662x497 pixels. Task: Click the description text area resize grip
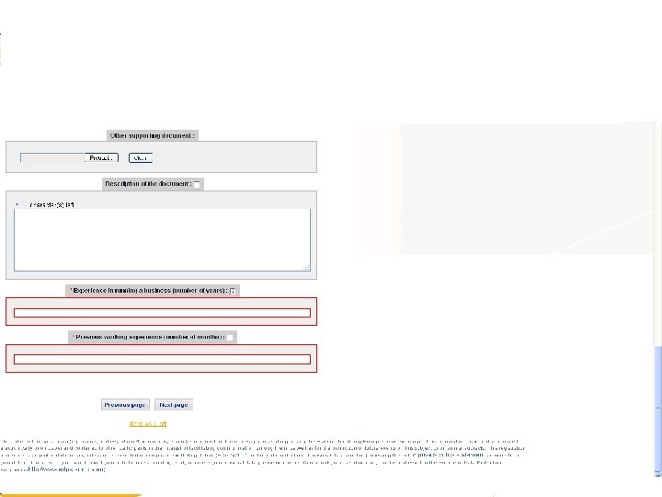(307, 268)
